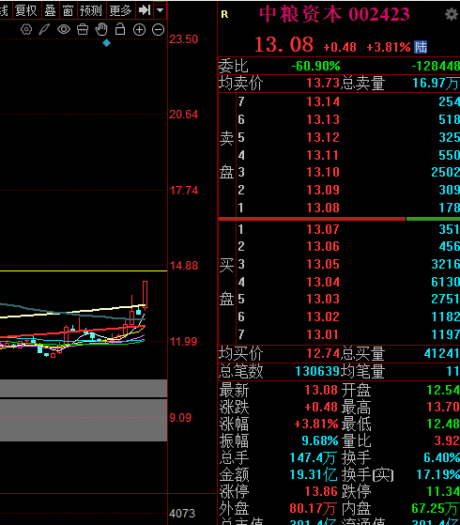Image resolution: width=460 pixels, height=525 pixels.
Task: Zoom in with the plus circle icon
Action: pos(139,30)
